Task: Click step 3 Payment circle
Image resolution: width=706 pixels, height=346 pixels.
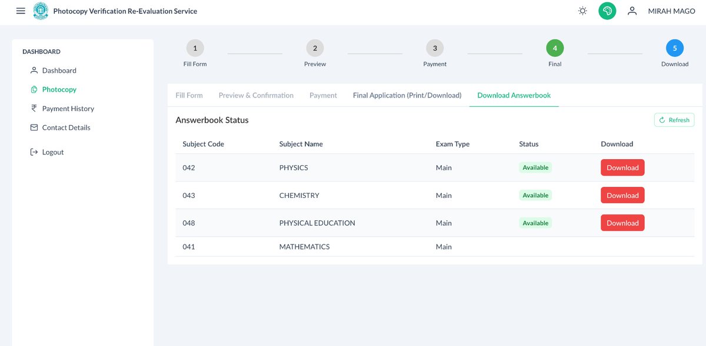Action: point(435,48)
